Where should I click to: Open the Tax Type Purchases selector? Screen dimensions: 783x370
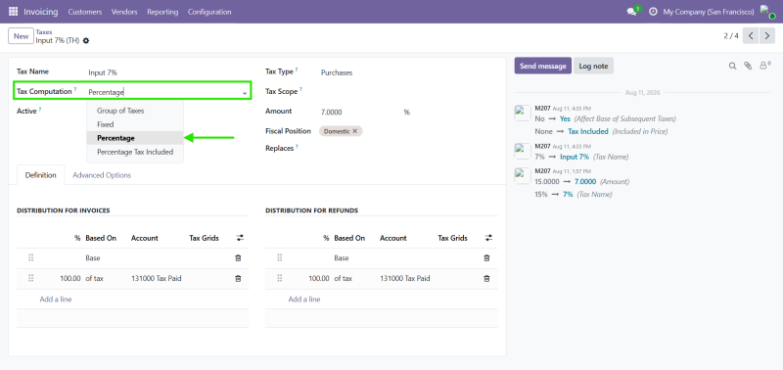pyautogui.click(x=408, y=72)
